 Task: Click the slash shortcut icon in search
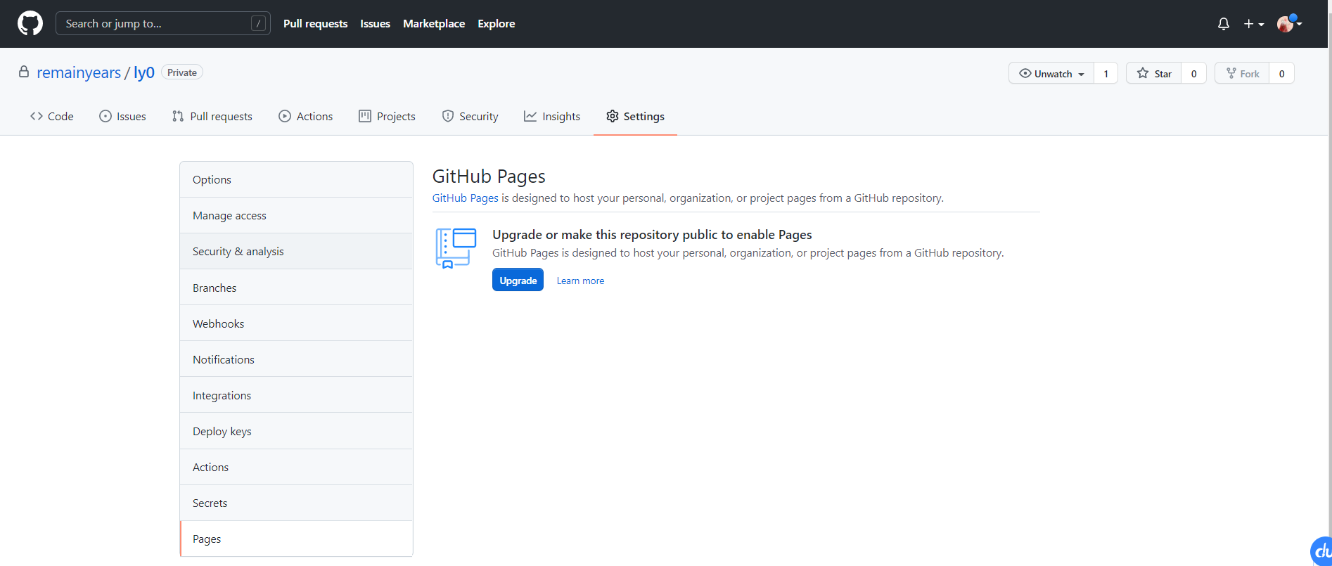(259, 23)
